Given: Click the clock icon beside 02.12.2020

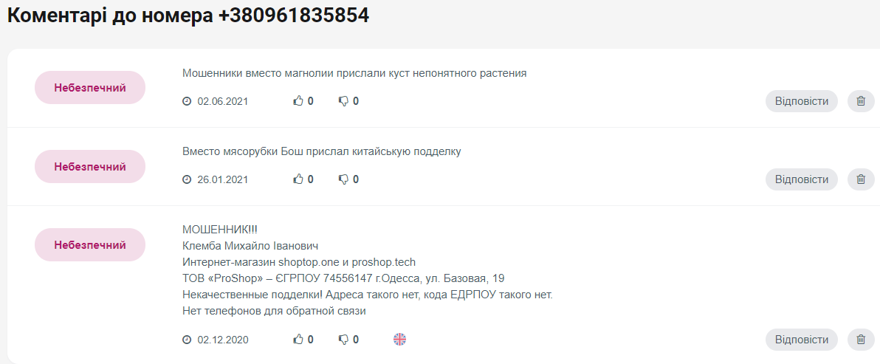Looking at the screenshot, I should coord(187,340).
